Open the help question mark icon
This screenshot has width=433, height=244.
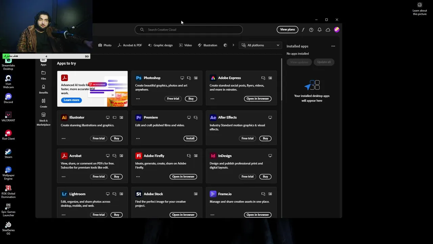point(311,30)
